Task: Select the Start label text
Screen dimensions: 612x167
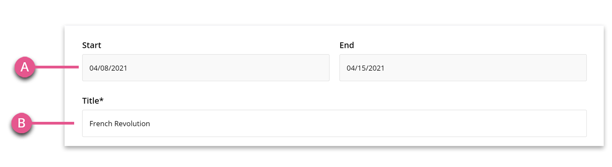Action: (92, 45)
